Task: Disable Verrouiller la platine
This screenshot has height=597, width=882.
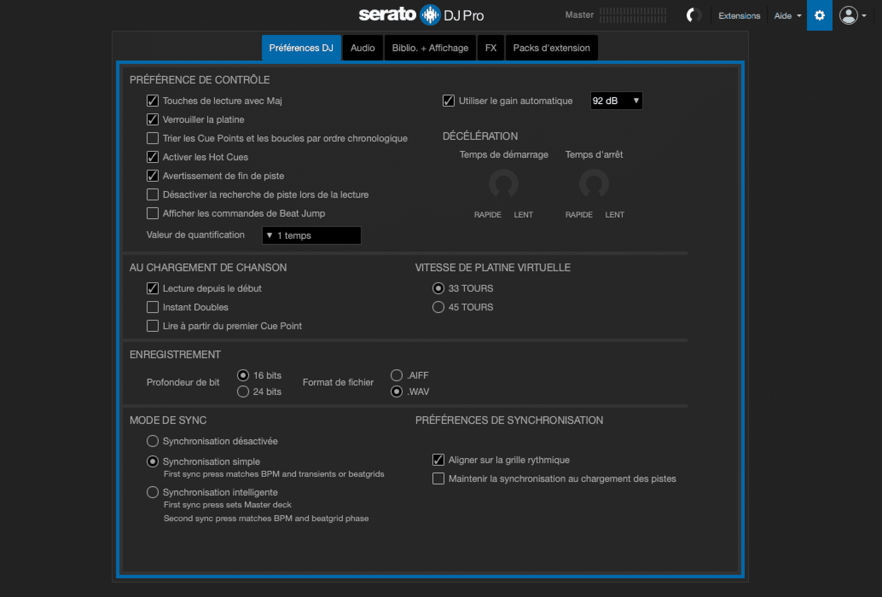Action: coord(153,120)
